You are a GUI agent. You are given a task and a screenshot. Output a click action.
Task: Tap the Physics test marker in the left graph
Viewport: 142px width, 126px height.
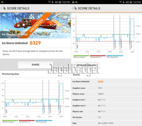tap(60, 109)
